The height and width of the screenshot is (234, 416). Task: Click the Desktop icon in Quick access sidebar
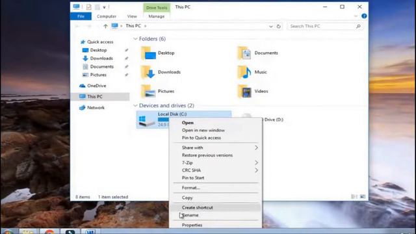(x=85, y=50)
